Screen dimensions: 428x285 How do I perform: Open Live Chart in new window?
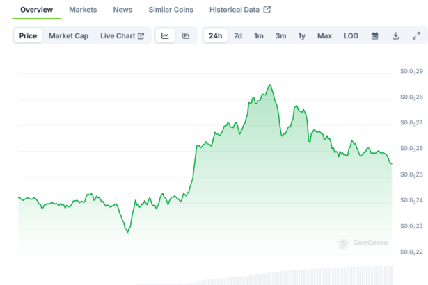click(122, 35)
